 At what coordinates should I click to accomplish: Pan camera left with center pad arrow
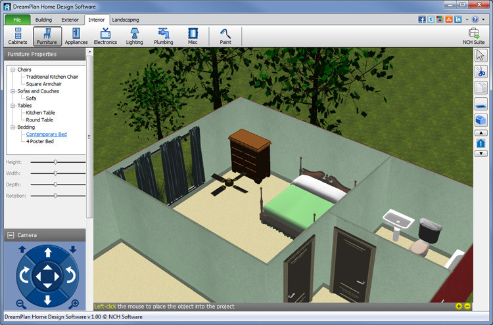pos(38,276)
